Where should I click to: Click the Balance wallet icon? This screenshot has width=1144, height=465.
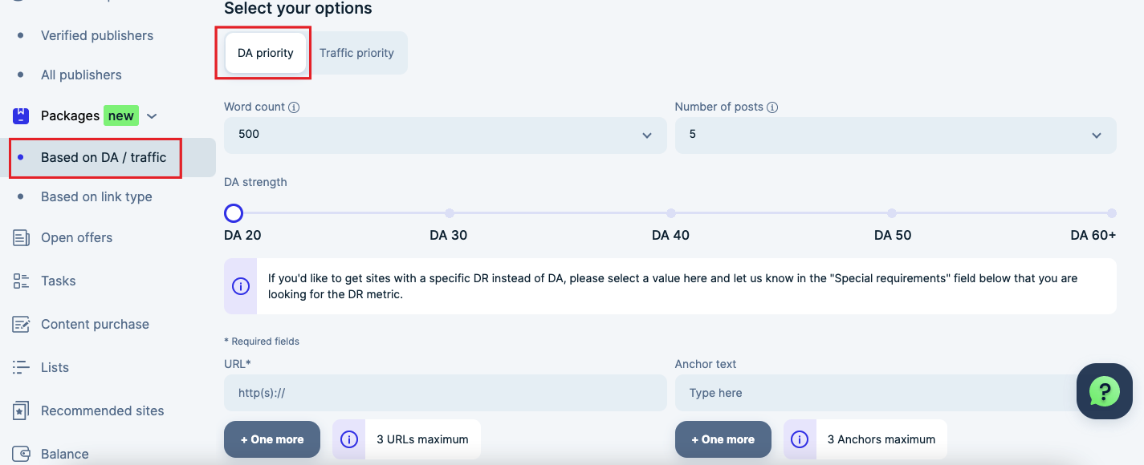pyautogui.click(x=21, y=454)
